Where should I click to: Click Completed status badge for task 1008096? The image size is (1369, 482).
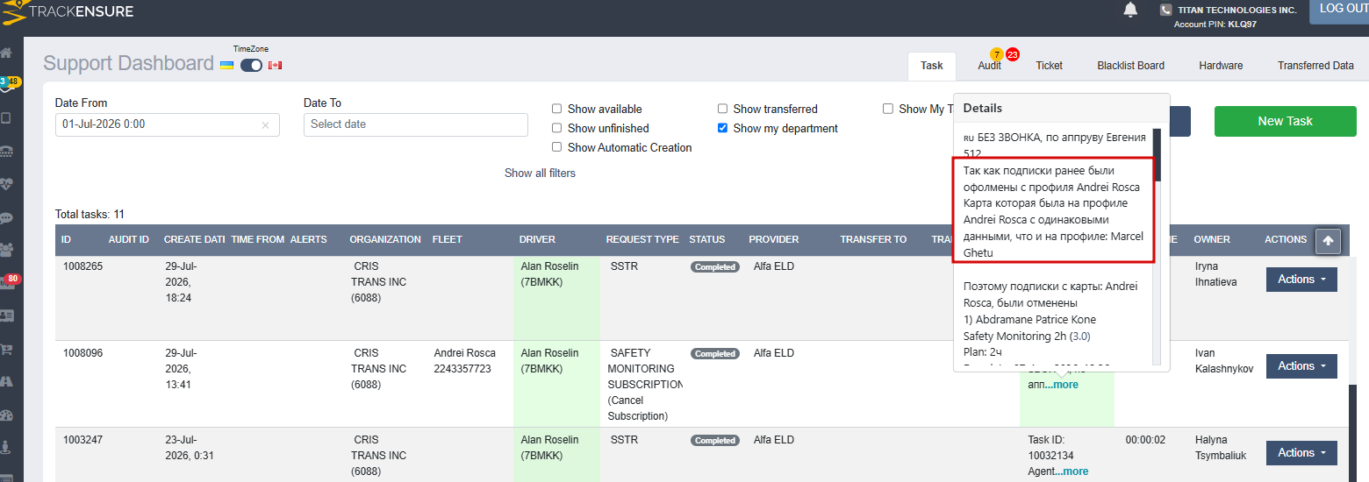(715, 354)
